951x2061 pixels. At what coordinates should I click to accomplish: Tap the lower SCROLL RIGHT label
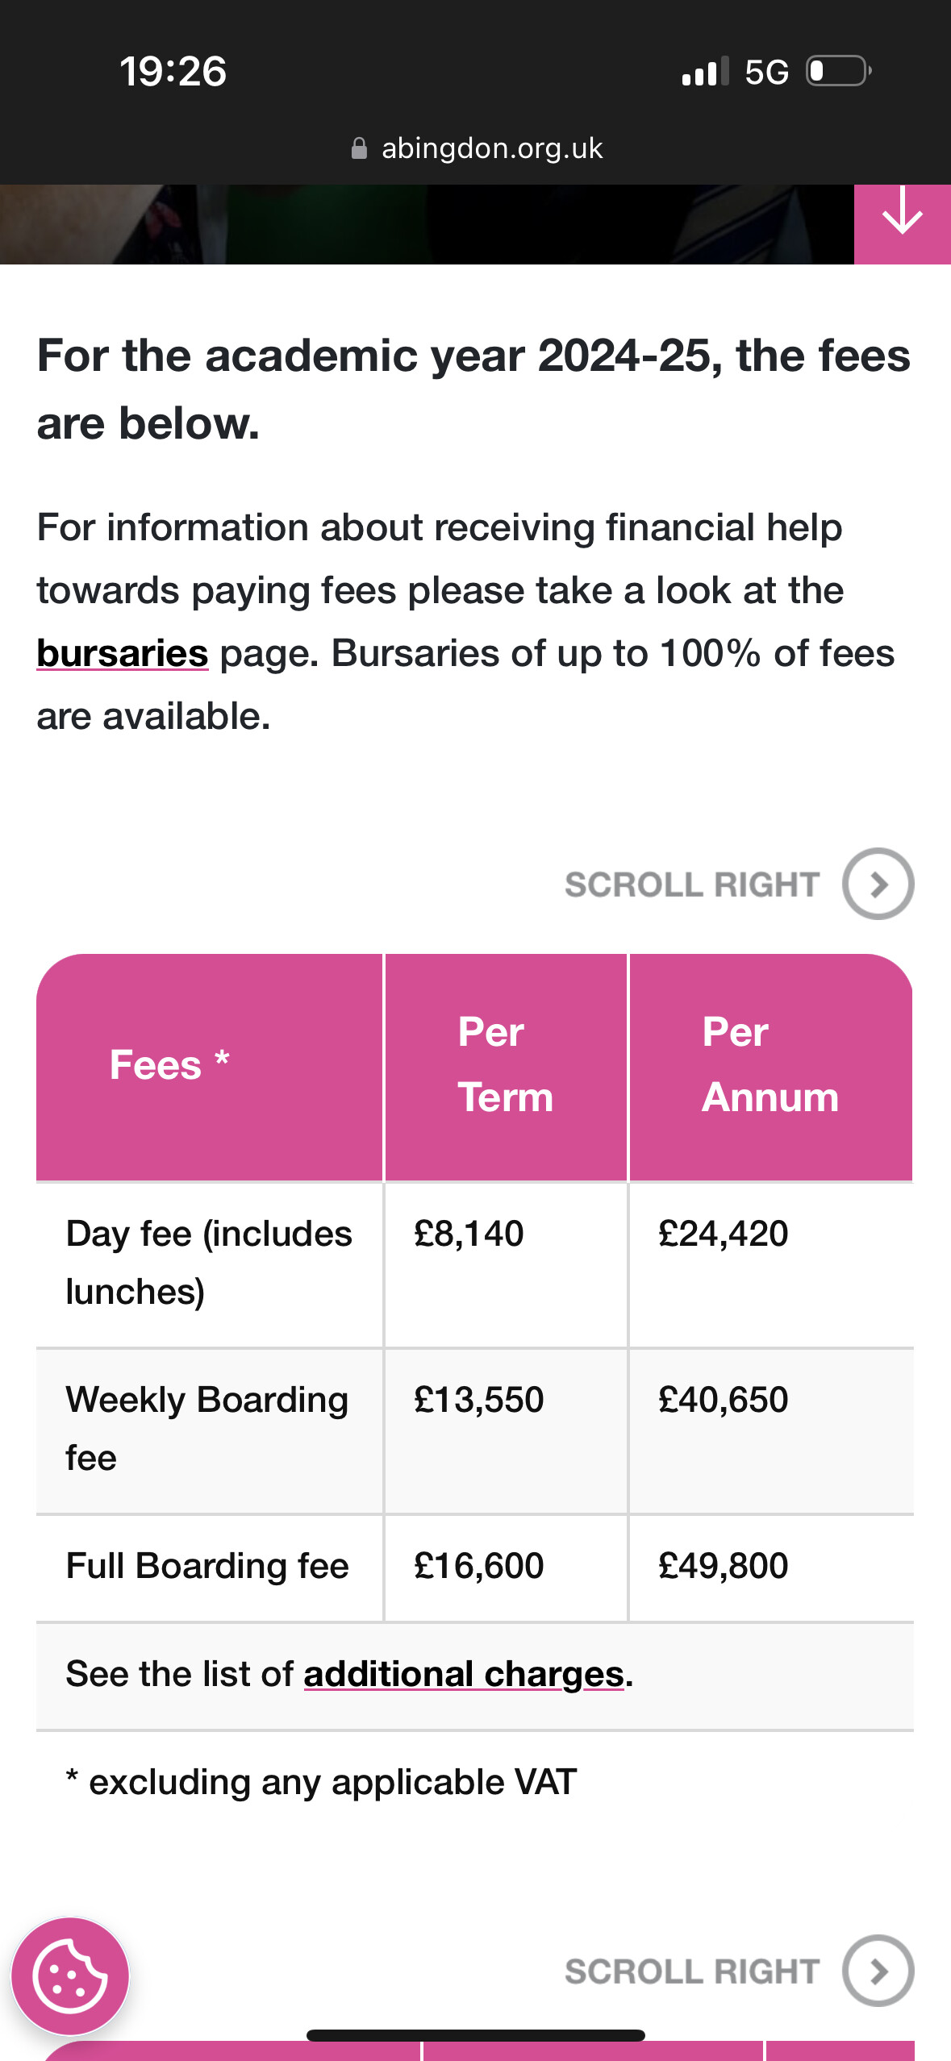tap(692, 1971)
